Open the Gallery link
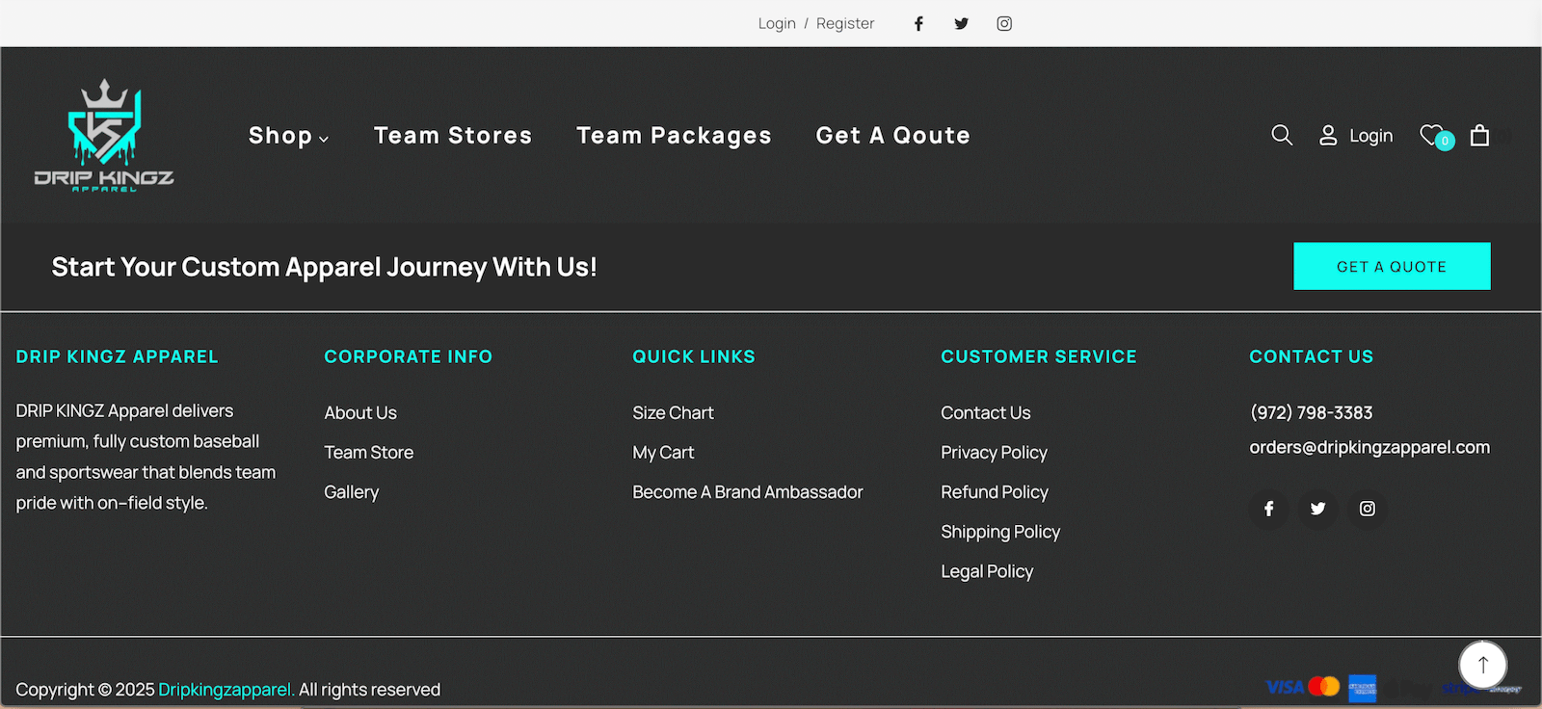This screenshot has height=709, width=1542. click(351, 492)
